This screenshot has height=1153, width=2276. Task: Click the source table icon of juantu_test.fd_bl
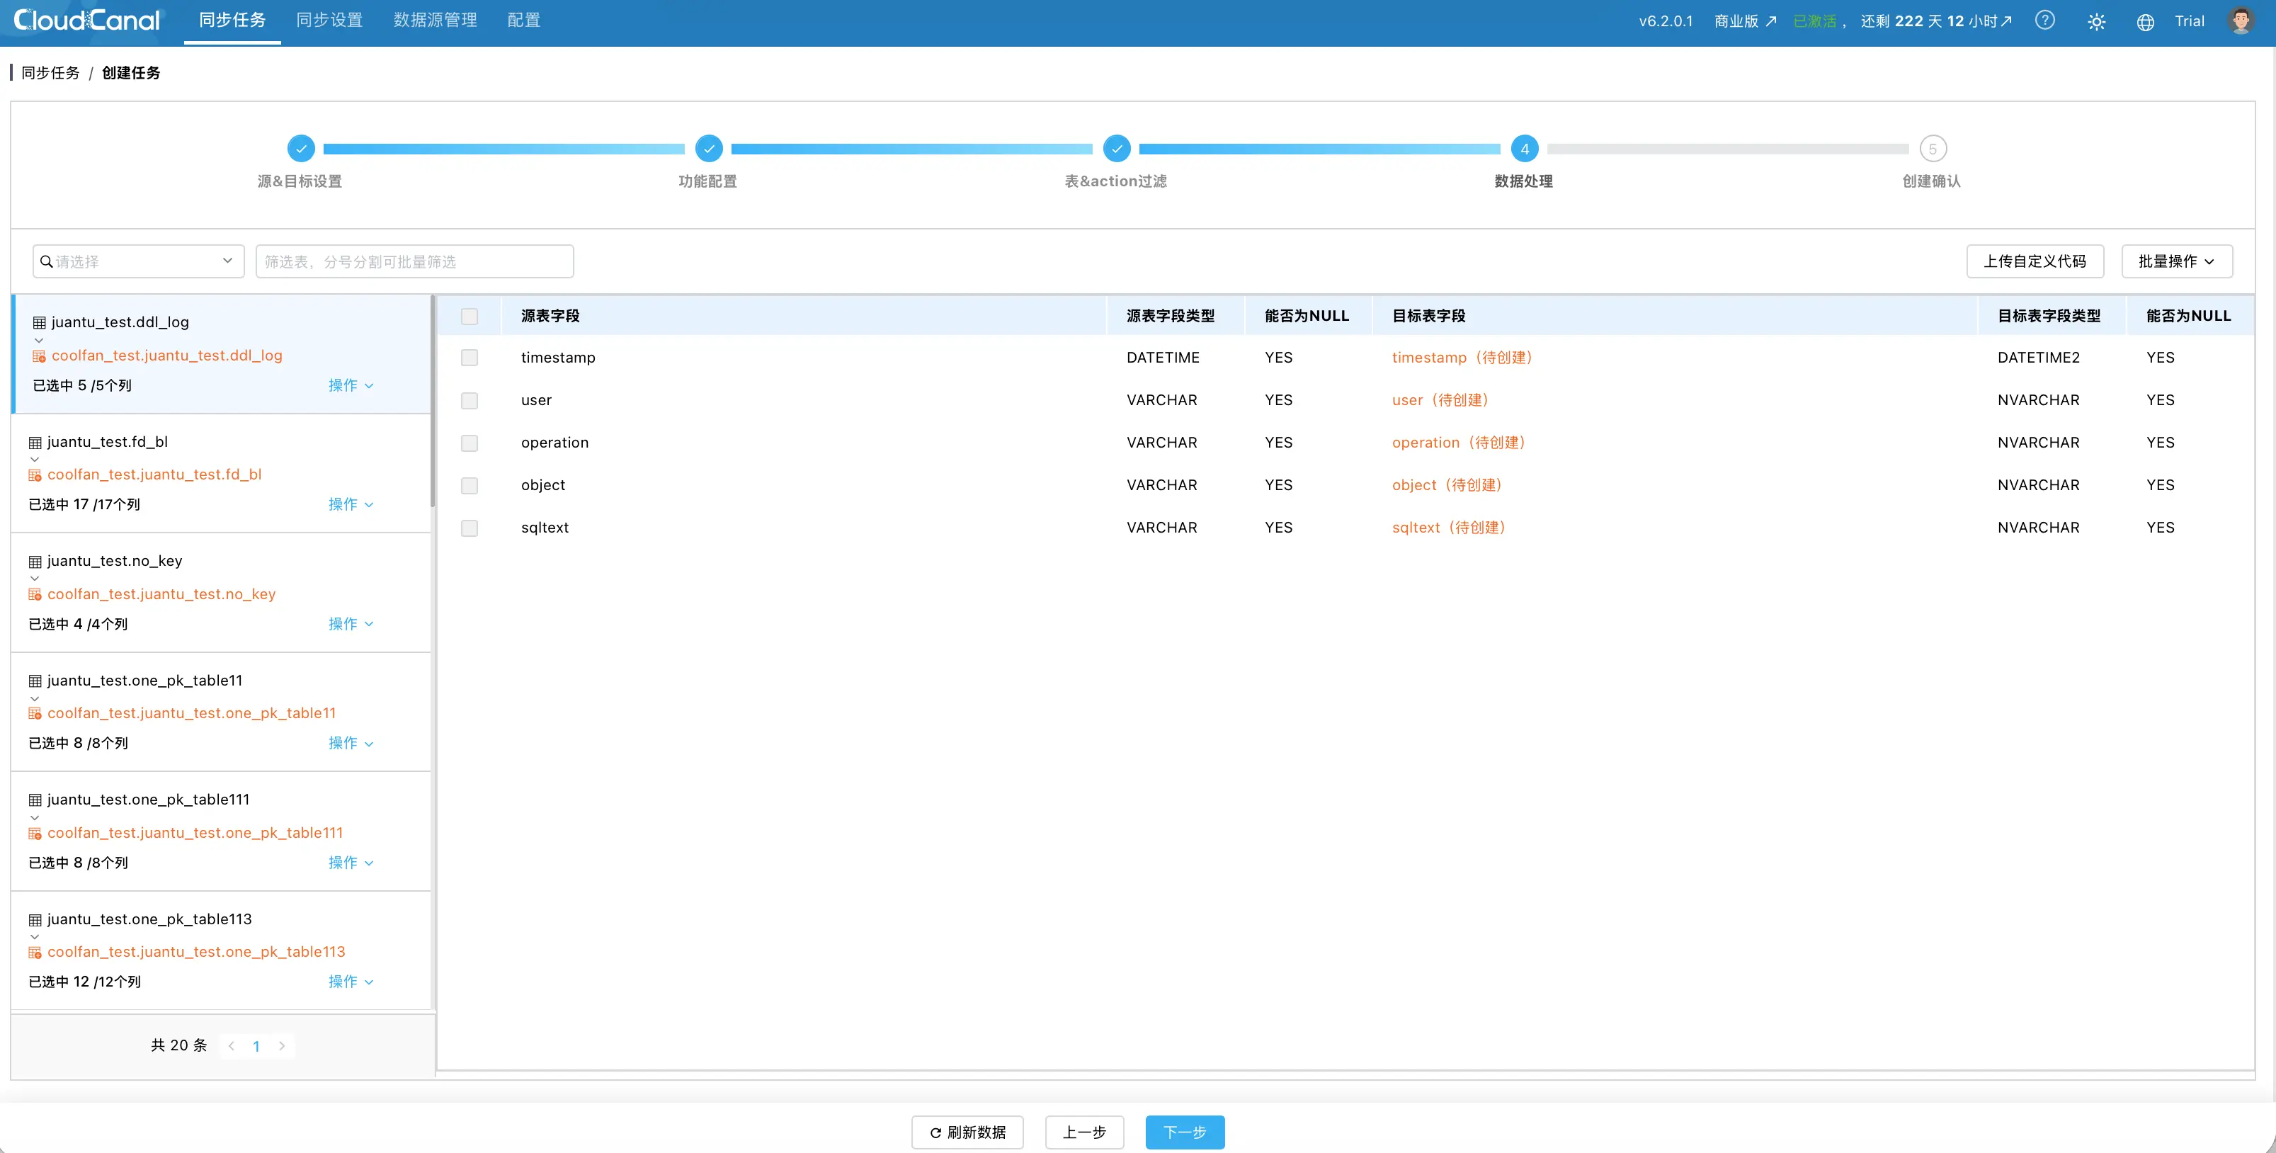point(35,442)
